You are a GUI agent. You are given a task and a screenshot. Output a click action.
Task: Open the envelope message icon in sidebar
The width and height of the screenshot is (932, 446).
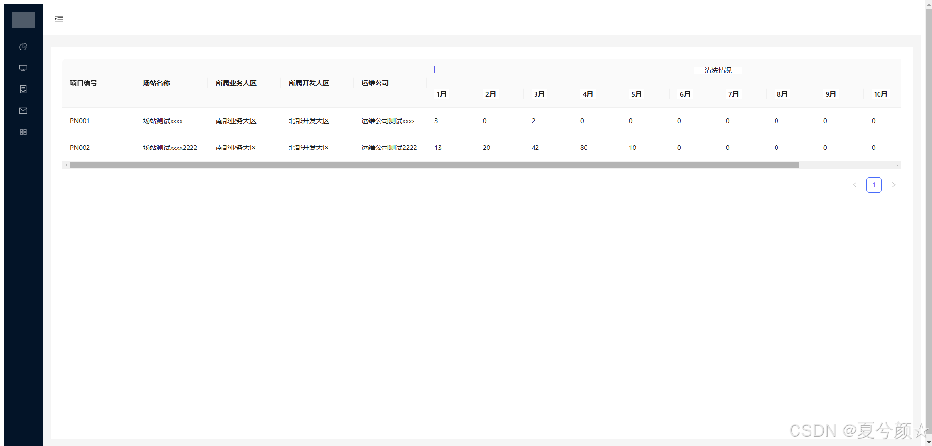(23, 111)
